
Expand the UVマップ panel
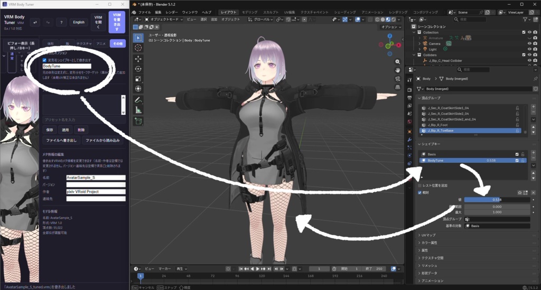coord(428,235)
